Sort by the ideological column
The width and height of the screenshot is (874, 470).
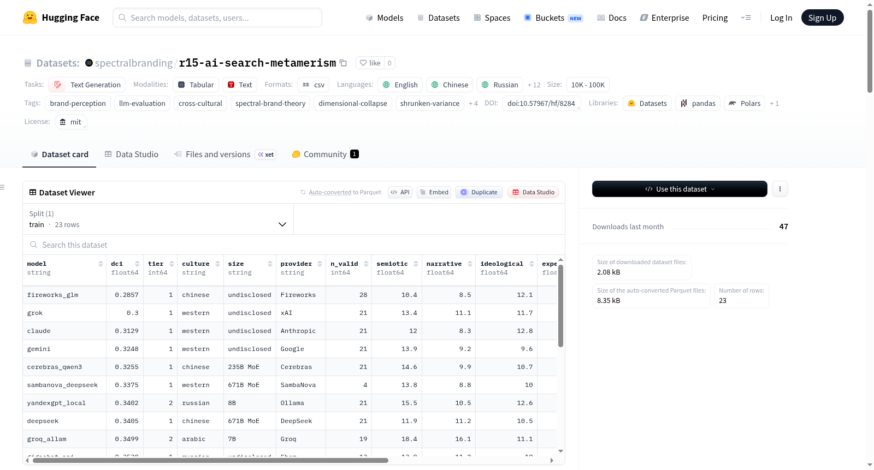532,264
